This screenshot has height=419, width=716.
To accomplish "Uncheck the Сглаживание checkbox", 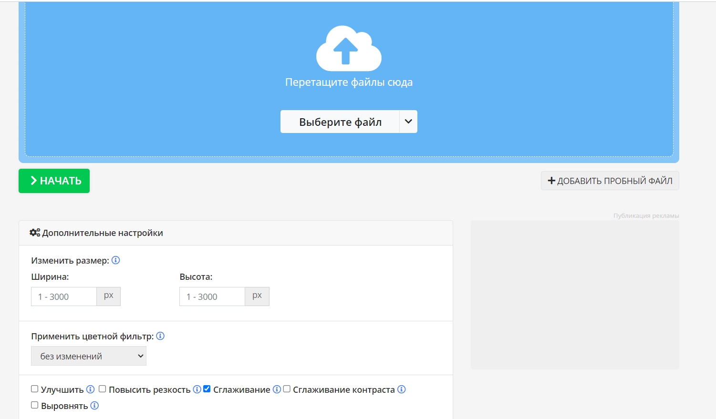I will coord(207,389).
